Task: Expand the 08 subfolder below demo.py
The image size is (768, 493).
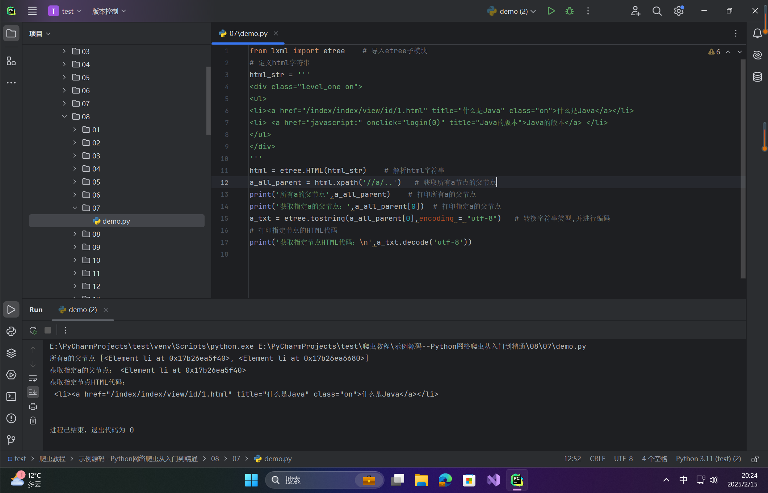Action: [x=75, y=234]
